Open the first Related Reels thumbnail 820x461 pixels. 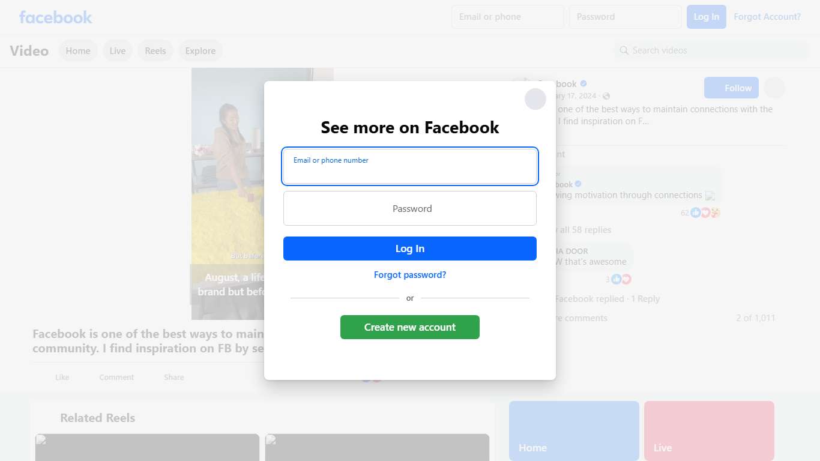click(147, 447)
